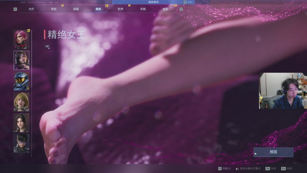The image size is (307, 173).
Task: Click the mouse icon for lobby display hint
Action: (x=237, y=169)
